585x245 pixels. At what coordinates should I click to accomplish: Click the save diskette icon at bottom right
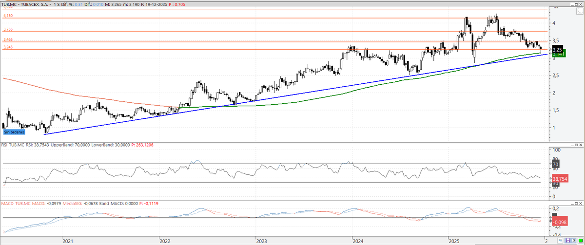(568, 241)
